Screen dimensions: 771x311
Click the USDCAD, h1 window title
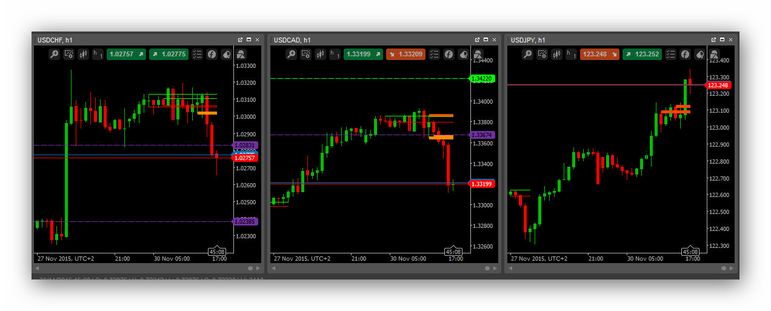point(292,40)
